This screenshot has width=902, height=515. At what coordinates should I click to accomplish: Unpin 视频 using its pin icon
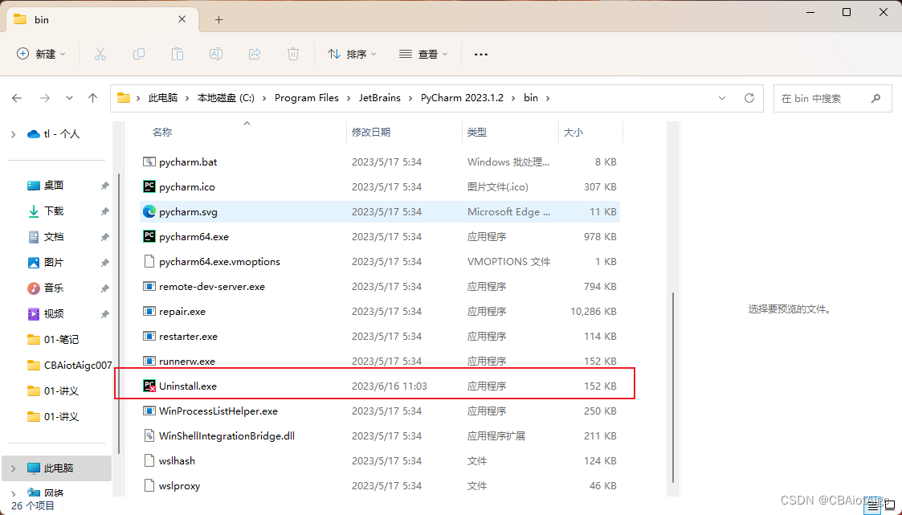pos(104,314)
